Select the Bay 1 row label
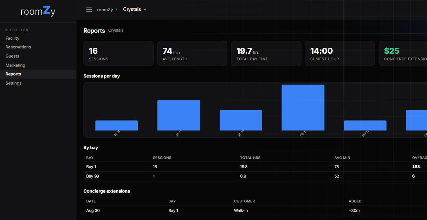Screen dimensions: 427x220 (91, 167)
